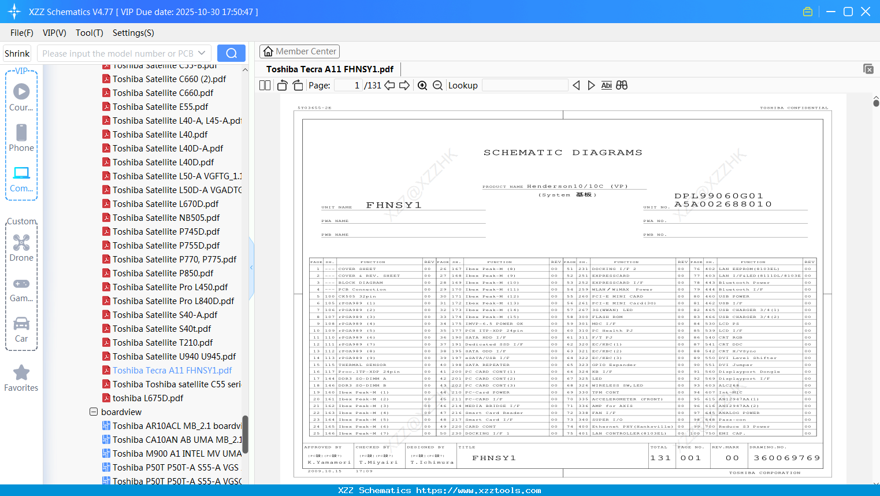Go to previous page with left arrow
This screenshot has height=496, width=880.
pyautogui.click(x=389, y=85)
